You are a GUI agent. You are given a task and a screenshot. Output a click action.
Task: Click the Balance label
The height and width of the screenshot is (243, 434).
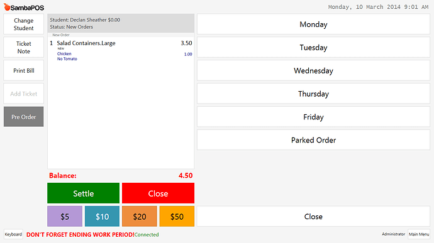coord(62,176)
